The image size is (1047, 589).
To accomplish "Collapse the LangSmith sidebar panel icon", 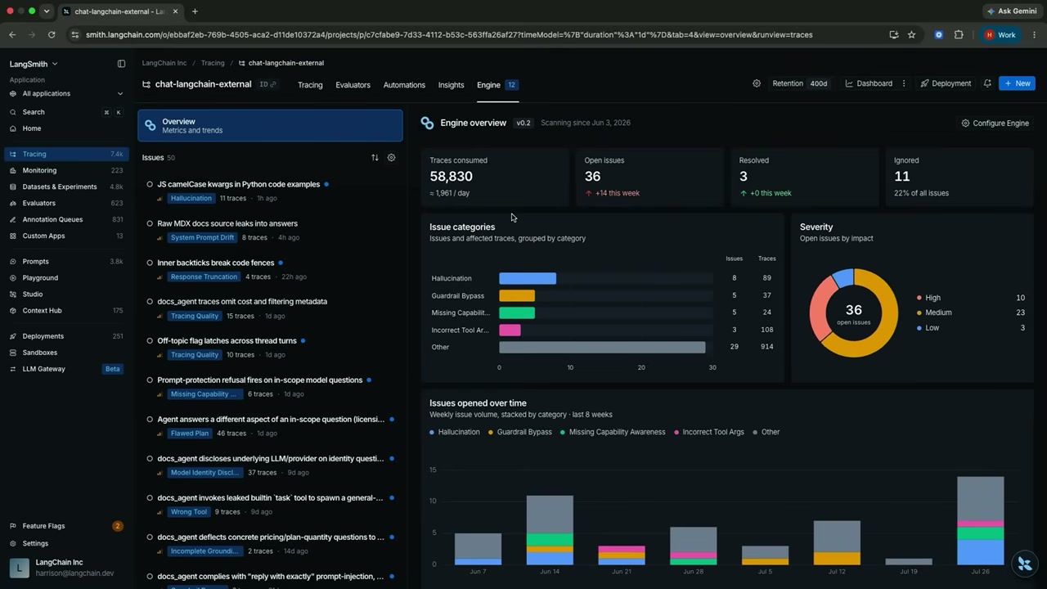I will [121, 64].
